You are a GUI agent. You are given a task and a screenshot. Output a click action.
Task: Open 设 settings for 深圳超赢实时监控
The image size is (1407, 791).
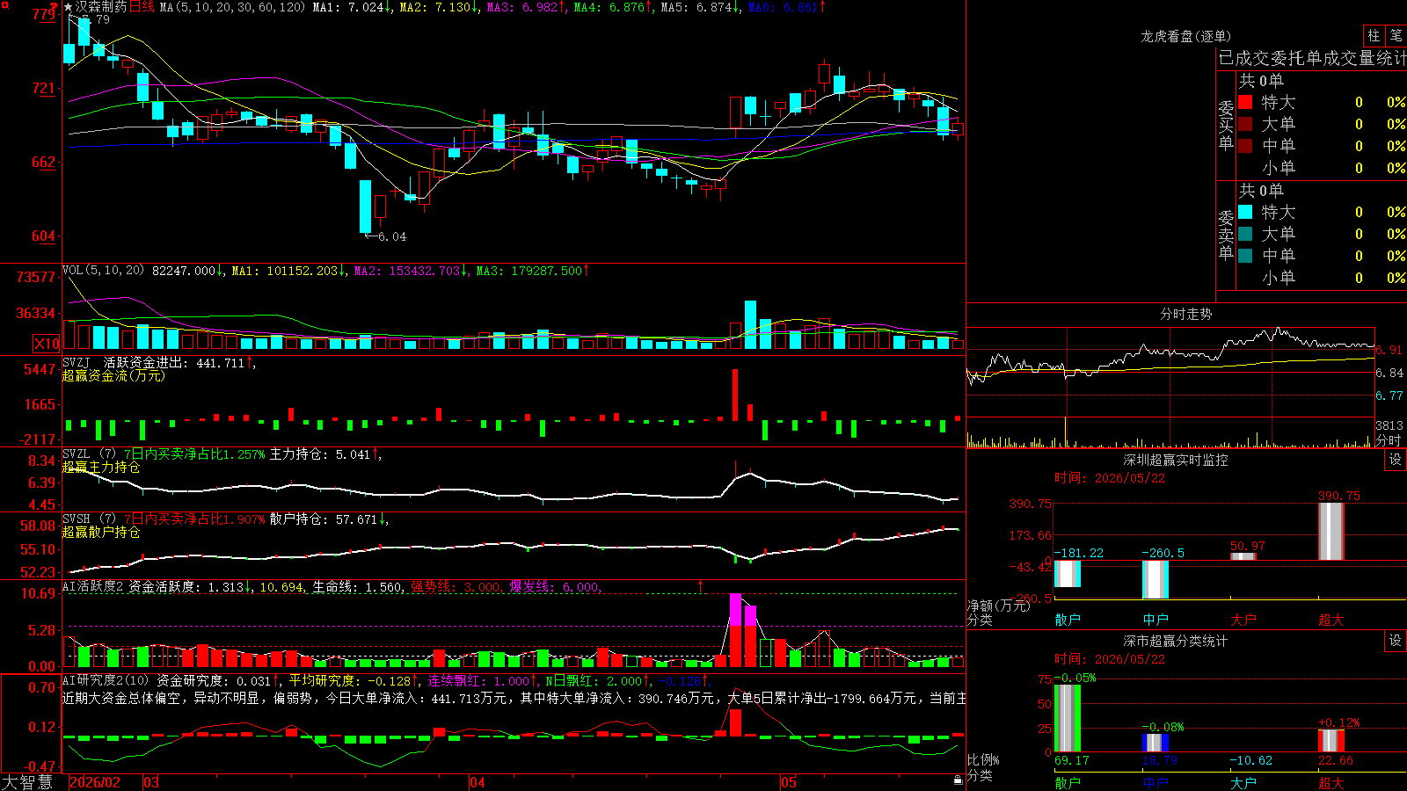1396,461
